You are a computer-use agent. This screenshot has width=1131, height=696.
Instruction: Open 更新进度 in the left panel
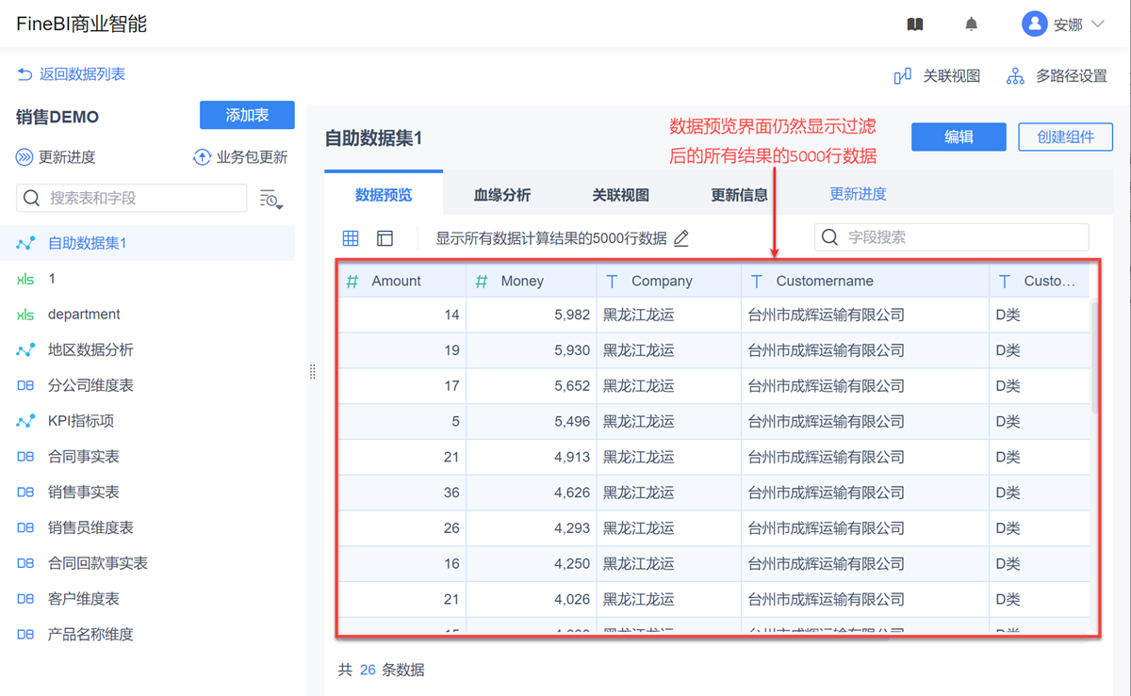click(56, 157)
